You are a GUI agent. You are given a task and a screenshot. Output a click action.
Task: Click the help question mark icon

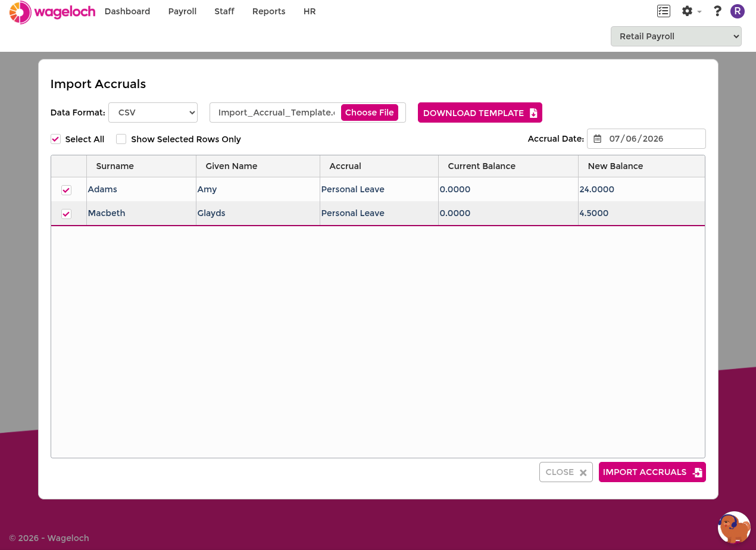click(x=717, y=11)
